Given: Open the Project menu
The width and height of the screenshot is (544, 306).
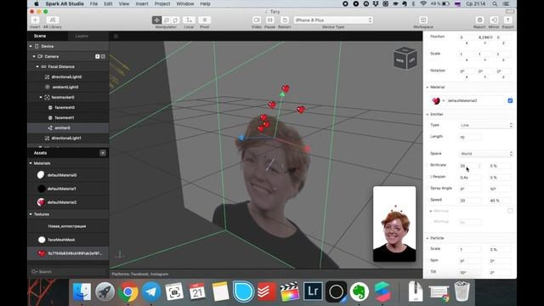Looking at the screenshot, I should point(162,3).
